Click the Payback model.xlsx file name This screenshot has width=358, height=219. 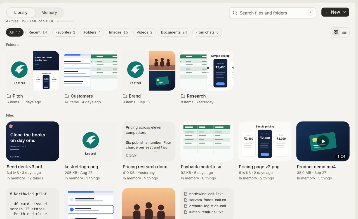(201, 167)
